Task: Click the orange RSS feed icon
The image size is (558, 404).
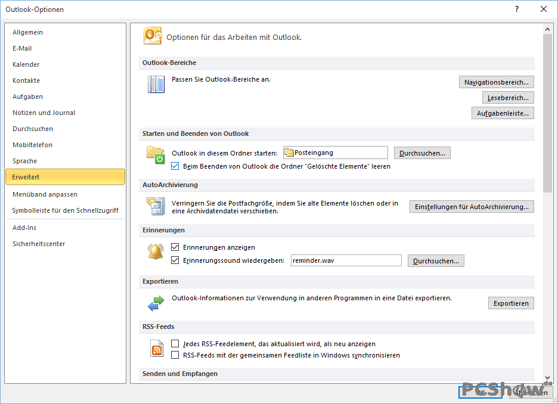Action: click(157, 349)
